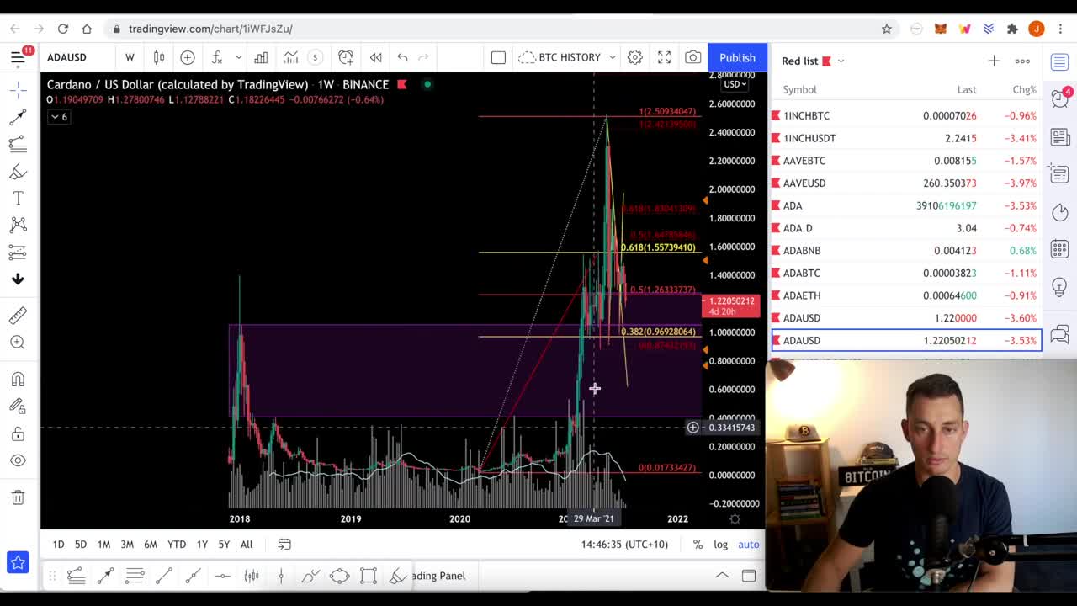The height and width of the screenshot is (606, 1077).
Task: Hide all drawings with eye icon
Action: click(x=18, y=460)
